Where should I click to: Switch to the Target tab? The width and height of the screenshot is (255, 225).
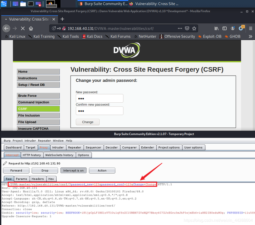point(31,147)
